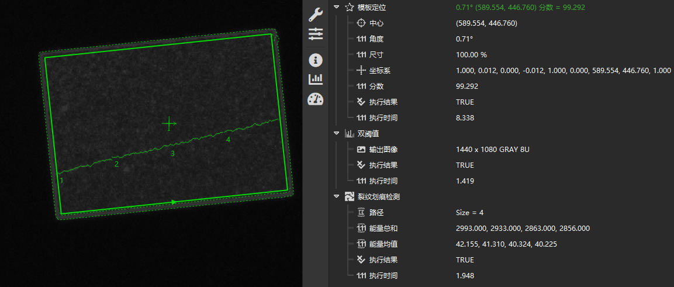Collapse the 模板定位 tree node

tap(336, 8)
